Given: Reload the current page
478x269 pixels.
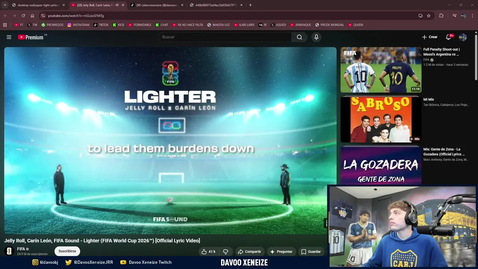Looking at the screenshot, I should click(x=23, y=16).
